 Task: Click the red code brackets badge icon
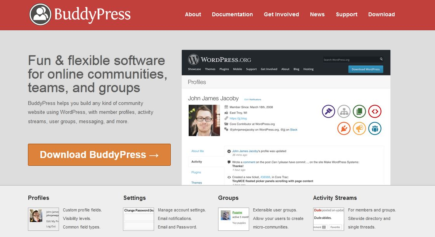point(375,111)
